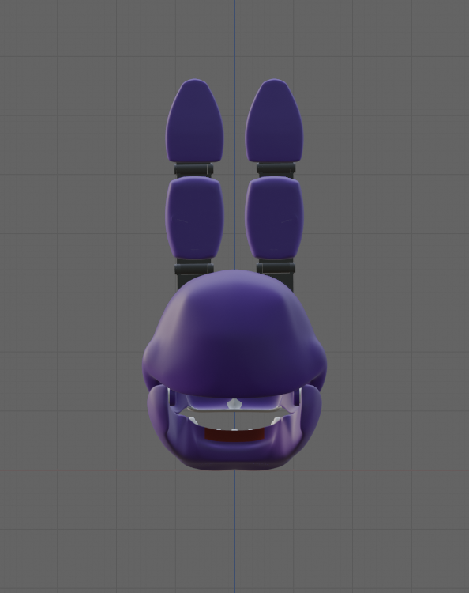Select the dark red mouth interior
The image size is (469, 593).
pyautogui.click(x=234, y=435)
